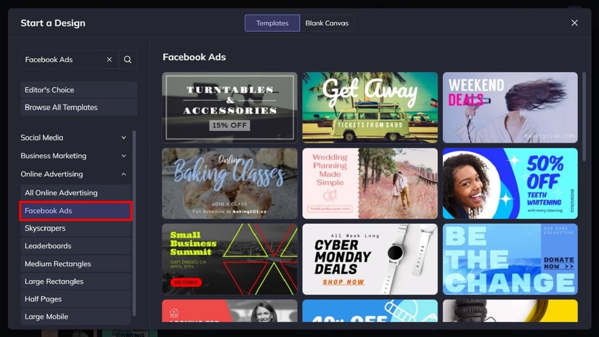Choose the Online Baking Classes template
The width and height of the screenshot is (599, 337).
pyautogui.click(x=230, y=183)
